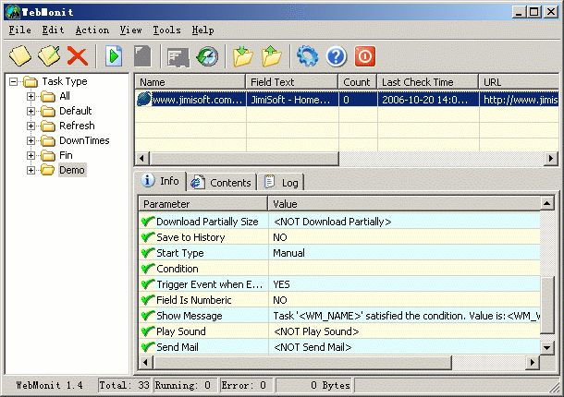Collapse the Task Type tree root
Image resolution: width=564 pixels, height=397 pixels.
point(13,81)
